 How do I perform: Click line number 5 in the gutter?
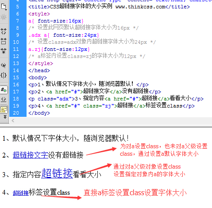17,7
